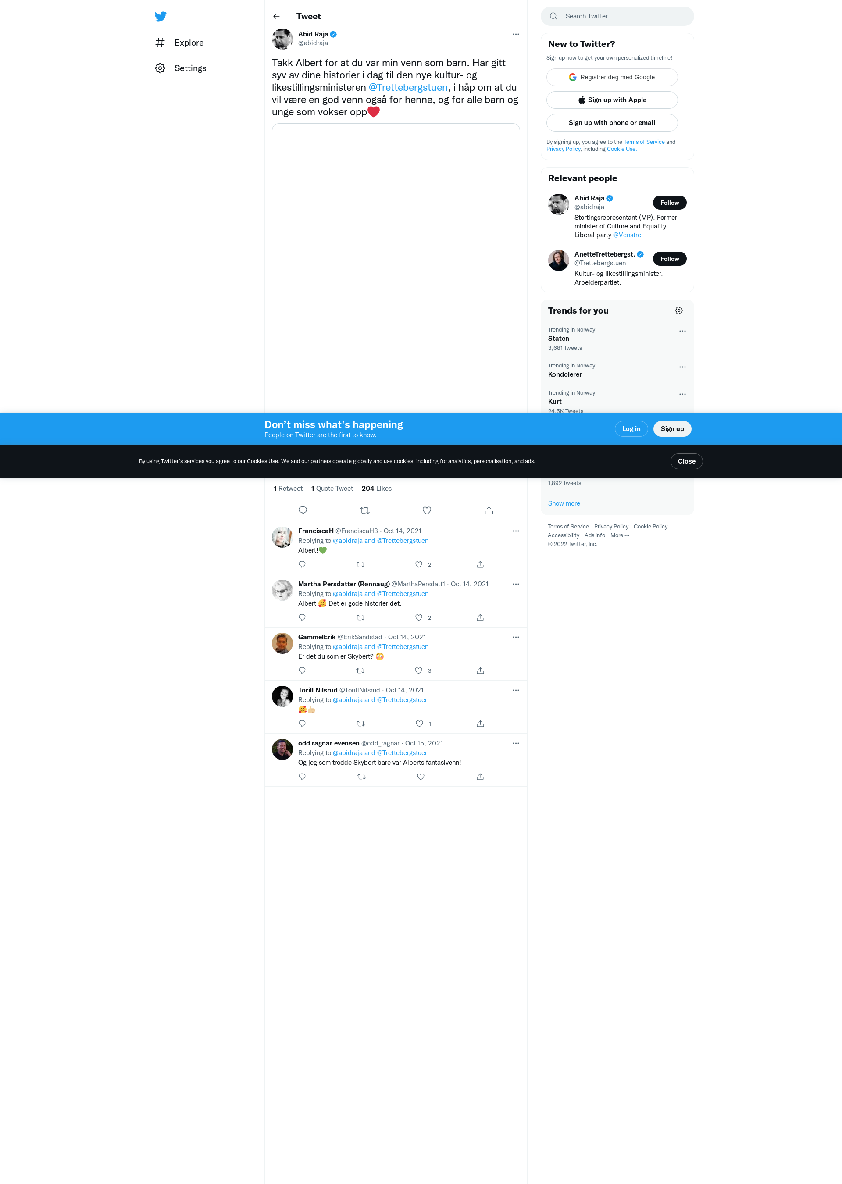Like FranciscaH's reply
This screenshot has height=1184, width=842.
[x=419, y=564]
